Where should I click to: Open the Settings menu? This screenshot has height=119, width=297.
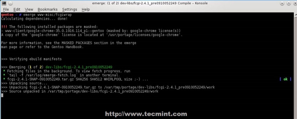click(x=70, y=9)
